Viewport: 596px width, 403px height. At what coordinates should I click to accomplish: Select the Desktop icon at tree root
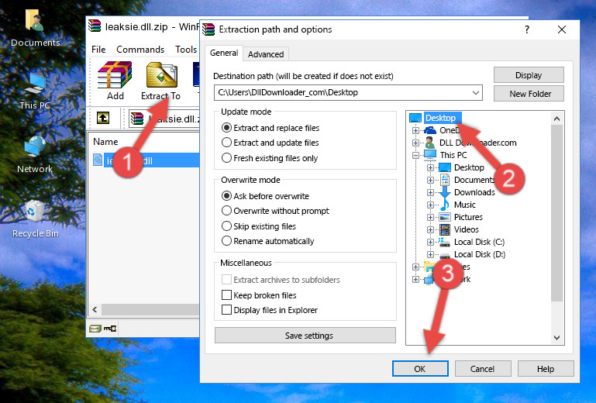[x=415, y=118]
